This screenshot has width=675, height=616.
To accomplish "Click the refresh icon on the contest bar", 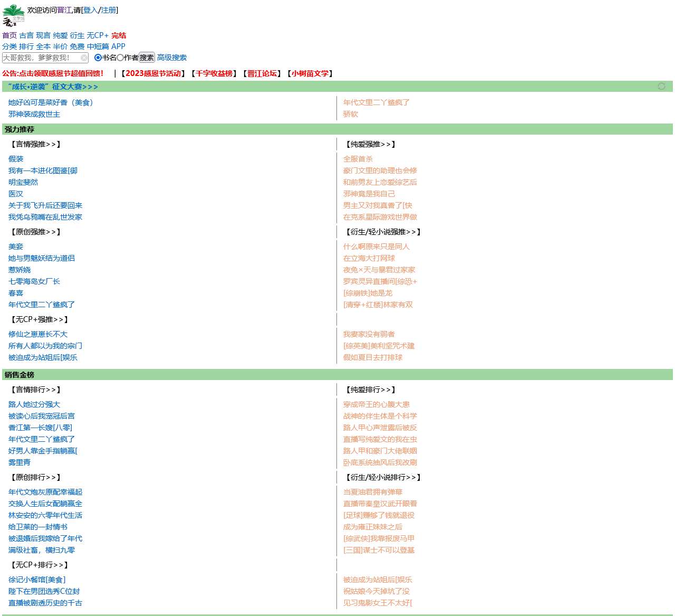I will [x=661, y=86].
